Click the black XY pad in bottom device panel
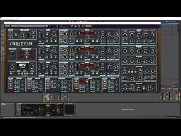 [x=69, y=110]
